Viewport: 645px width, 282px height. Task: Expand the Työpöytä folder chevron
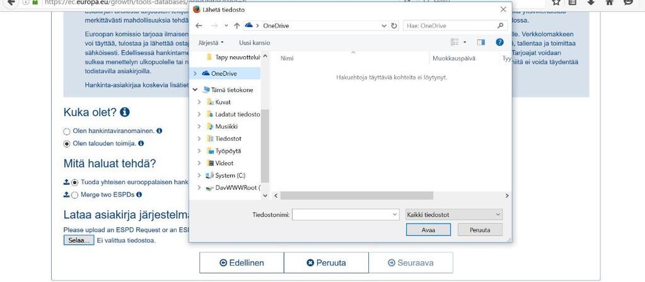tap(199, 151)
